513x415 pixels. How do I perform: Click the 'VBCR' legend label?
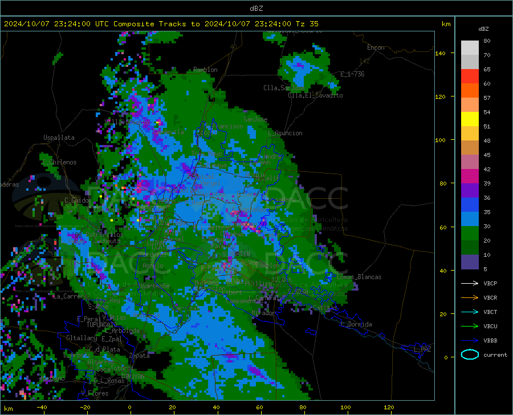point(490,298)
